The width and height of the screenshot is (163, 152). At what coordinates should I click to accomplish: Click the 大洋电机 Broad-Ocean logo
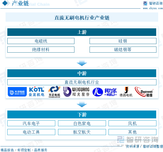pyautogui.click(x=17, y=92)
